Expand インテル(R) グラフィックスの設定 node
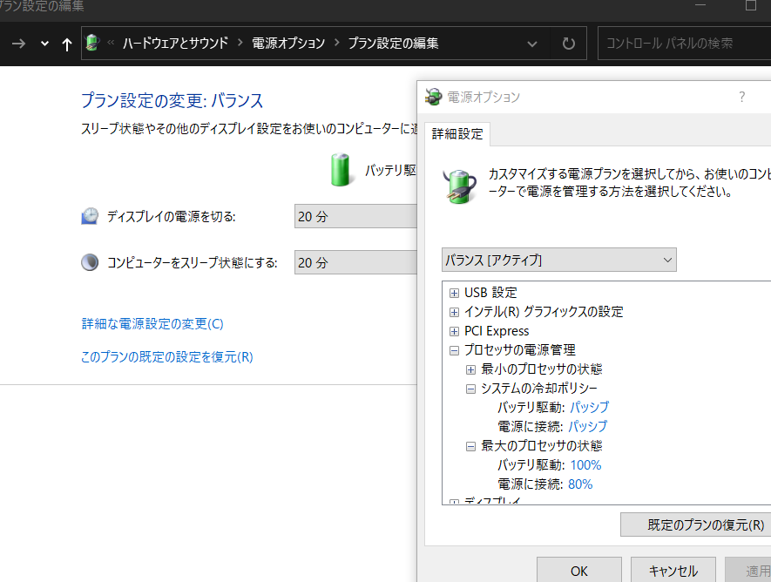771x582 pixels. [x=455, y=313]
